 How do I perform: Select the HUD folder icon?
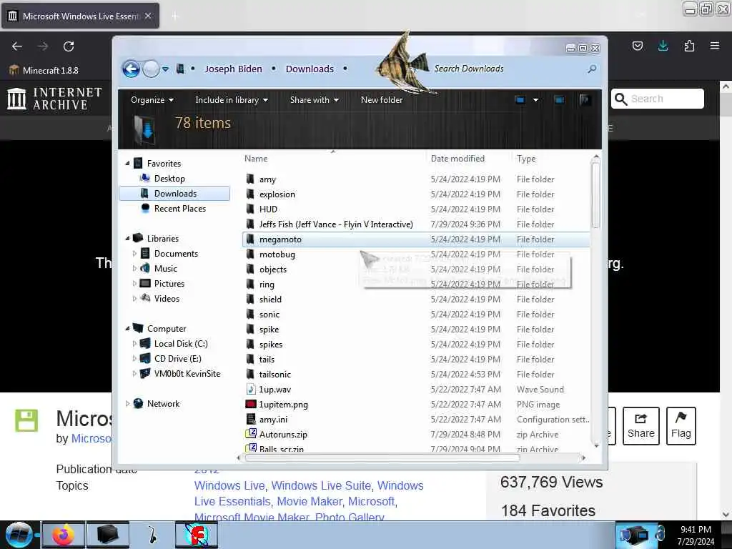pos(251,209)
